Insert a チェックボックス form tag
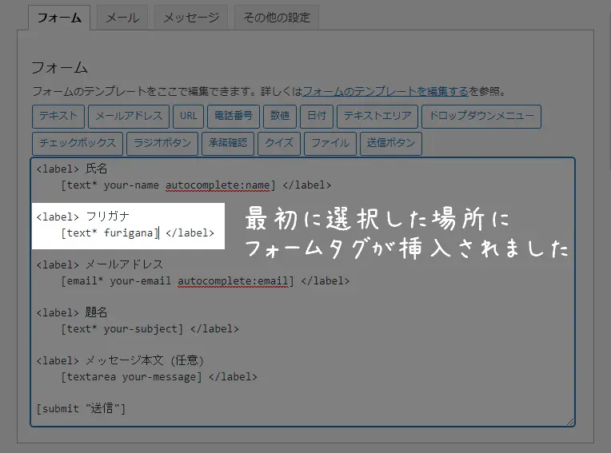Viewport: 611px width, 453px height. [x=78, y=143]
